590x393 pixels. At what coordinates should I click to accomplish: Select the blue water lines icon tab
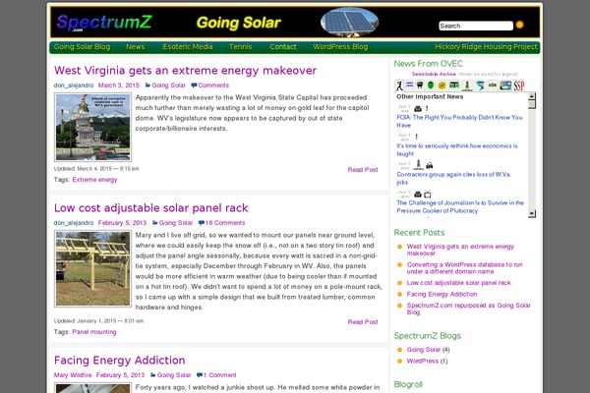[x=409, y=85]
